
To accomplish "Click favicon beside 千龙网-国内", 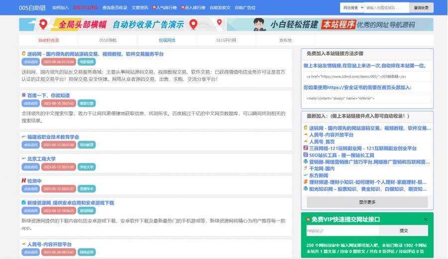I will 306,169.
